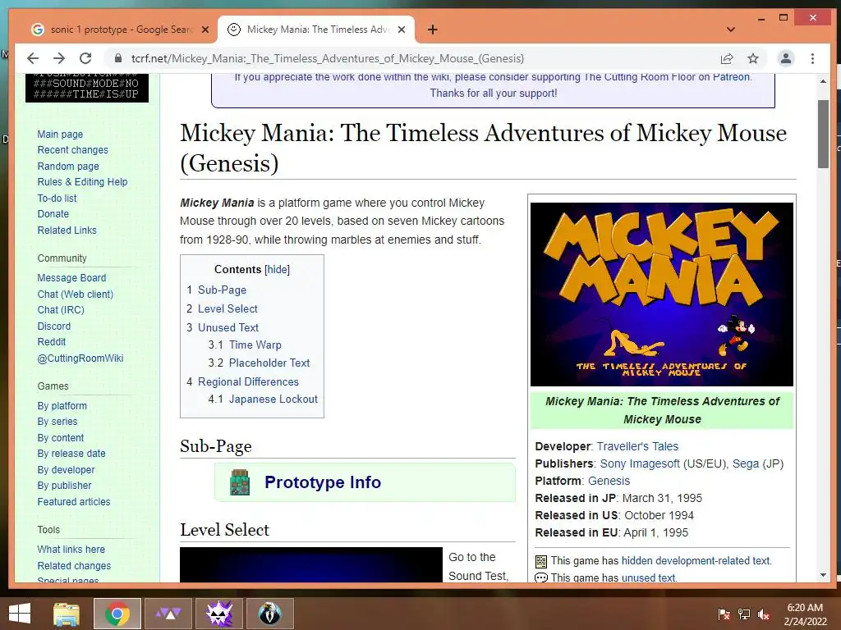The height and width of the screenshot is (630, 841).
Task: Click the network tray icon
Action: pyautogui.click(x=744, y=614)
